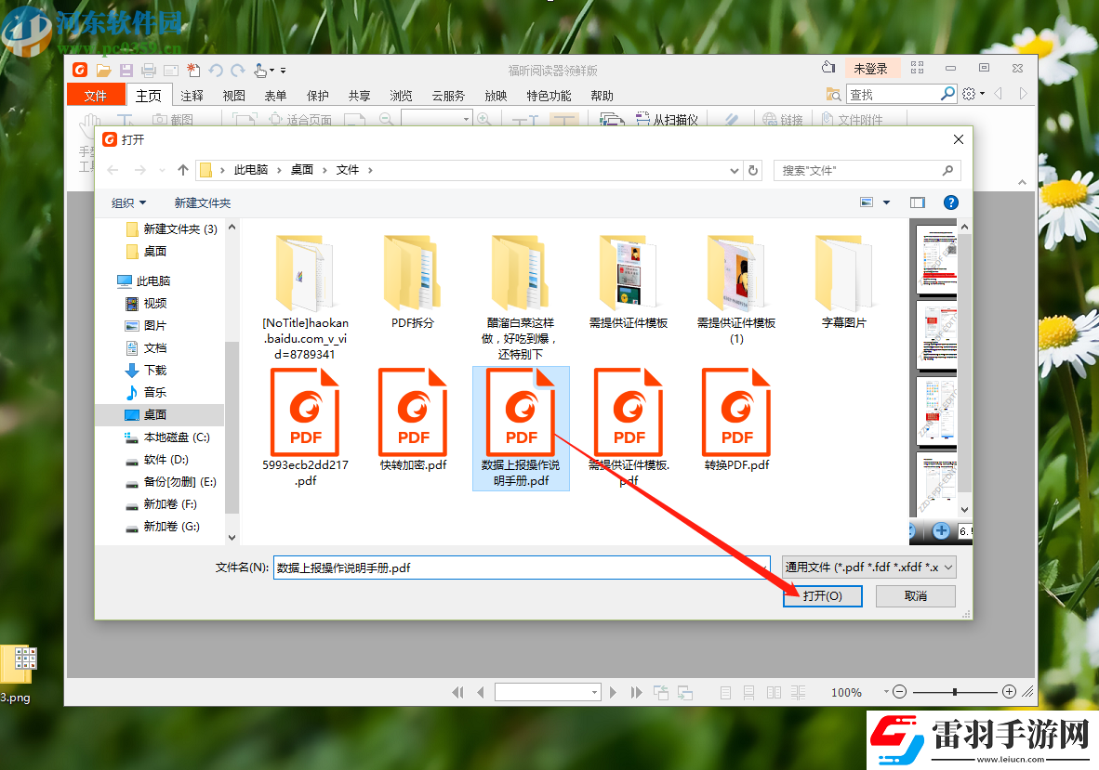Click the 打开(O) button

[x=822, y=595]
